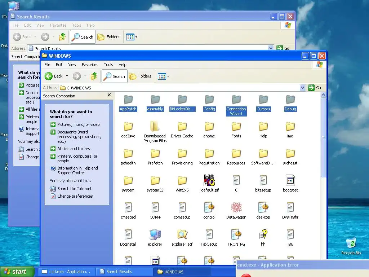Click Change preferences link
This screenshot has height=277, width=369.
72,196
